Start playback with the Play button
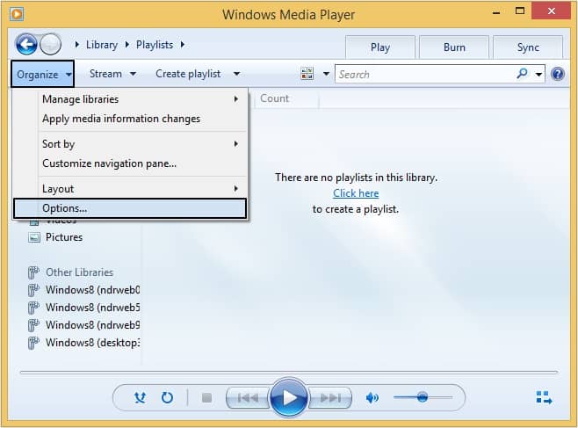The width and height of the screenshot is (578, 428). pyautogui.click(x=289, y=397)
